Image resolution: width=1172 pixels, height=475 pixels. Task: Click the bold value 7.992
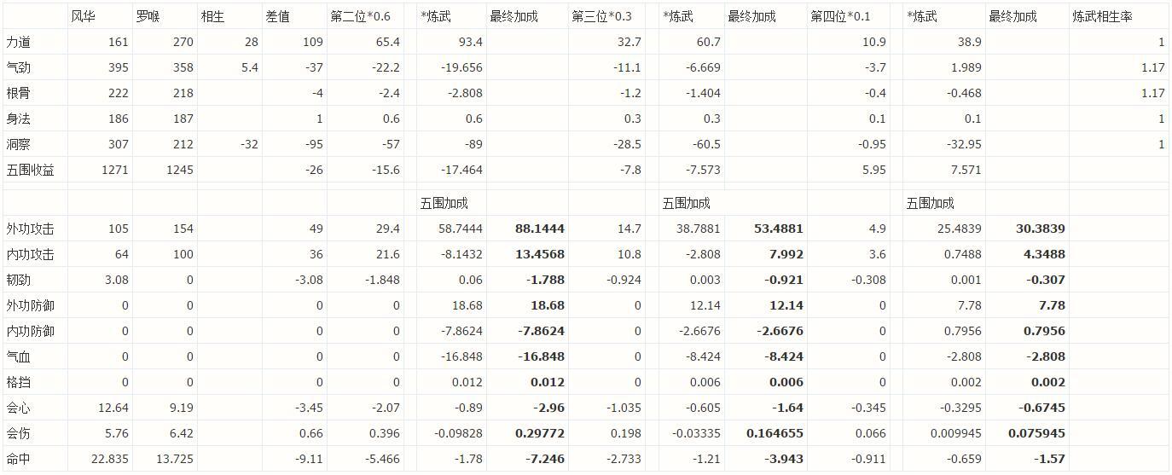tap(786, 254)
